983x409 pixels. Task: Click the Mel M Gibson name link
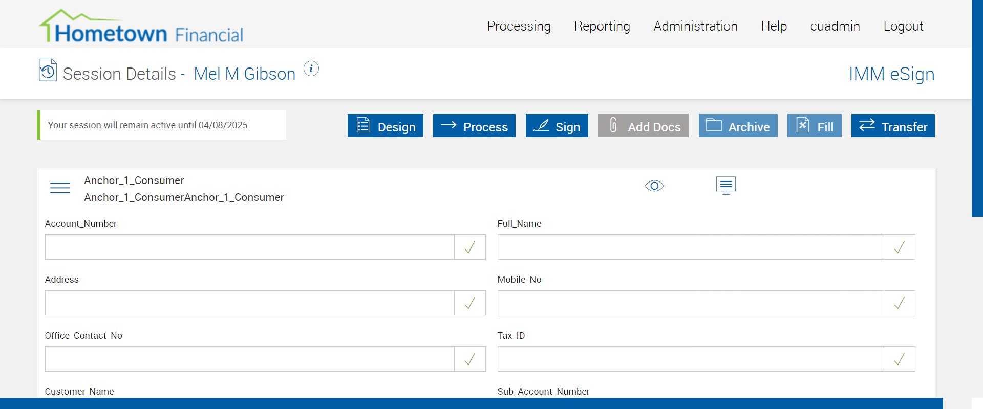coord(245,74)
